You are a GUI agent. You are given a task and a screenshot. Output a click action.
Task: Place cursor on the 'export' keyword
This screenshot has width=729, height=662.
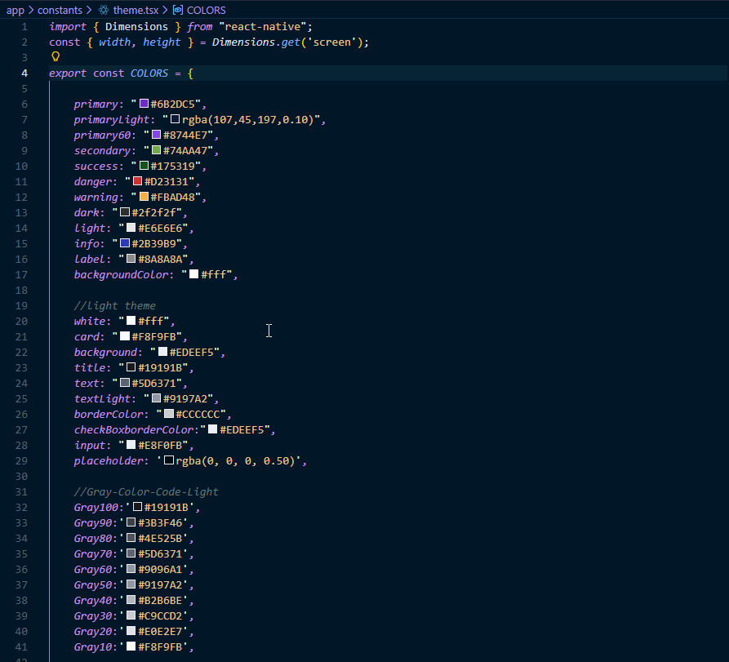tap(68, 73)
